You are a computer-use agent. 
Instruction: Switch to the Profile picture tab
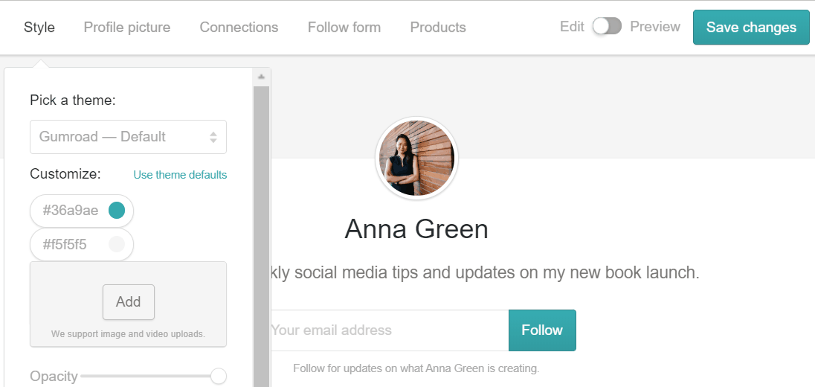127,27
